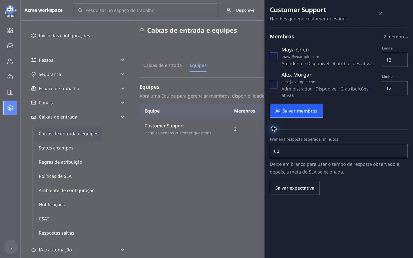Open the dashboard grid icon in sidebar
This screenshot has width=413, height=258.
pos(10,30)
